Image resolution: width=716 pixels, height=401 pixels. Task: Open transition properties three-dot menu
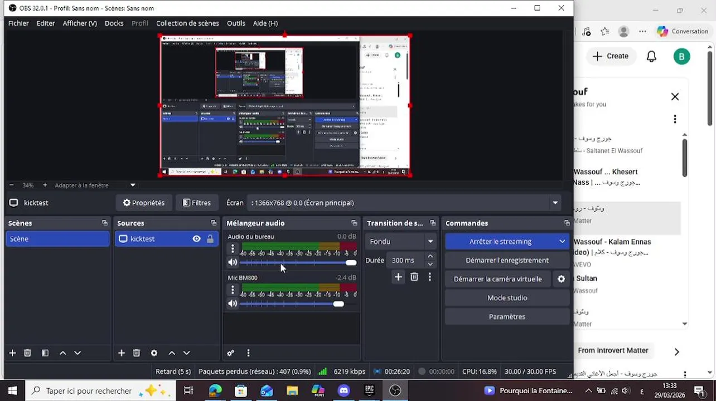pos(429,277)
